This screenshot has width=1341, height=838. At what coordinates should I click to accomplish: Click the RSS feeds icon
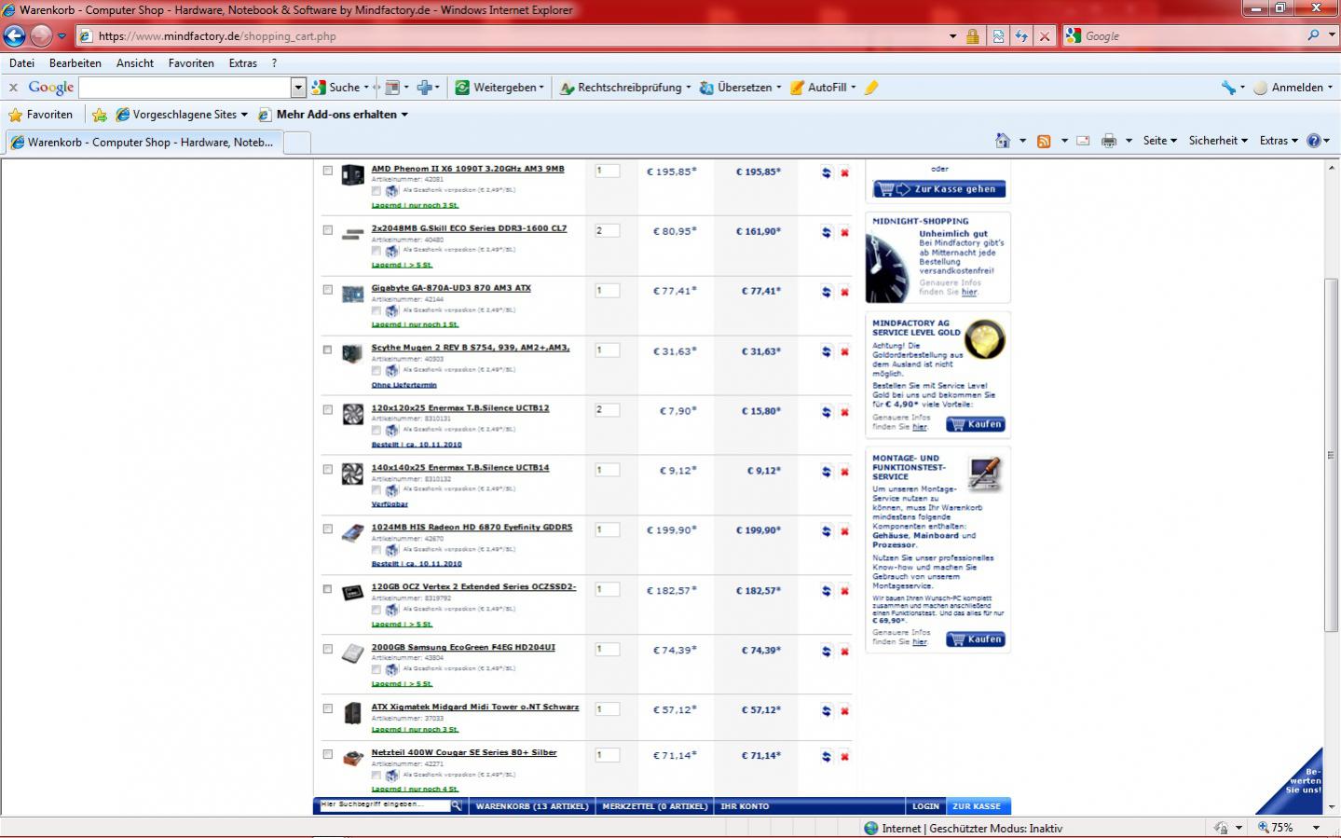click(1044, 141)
